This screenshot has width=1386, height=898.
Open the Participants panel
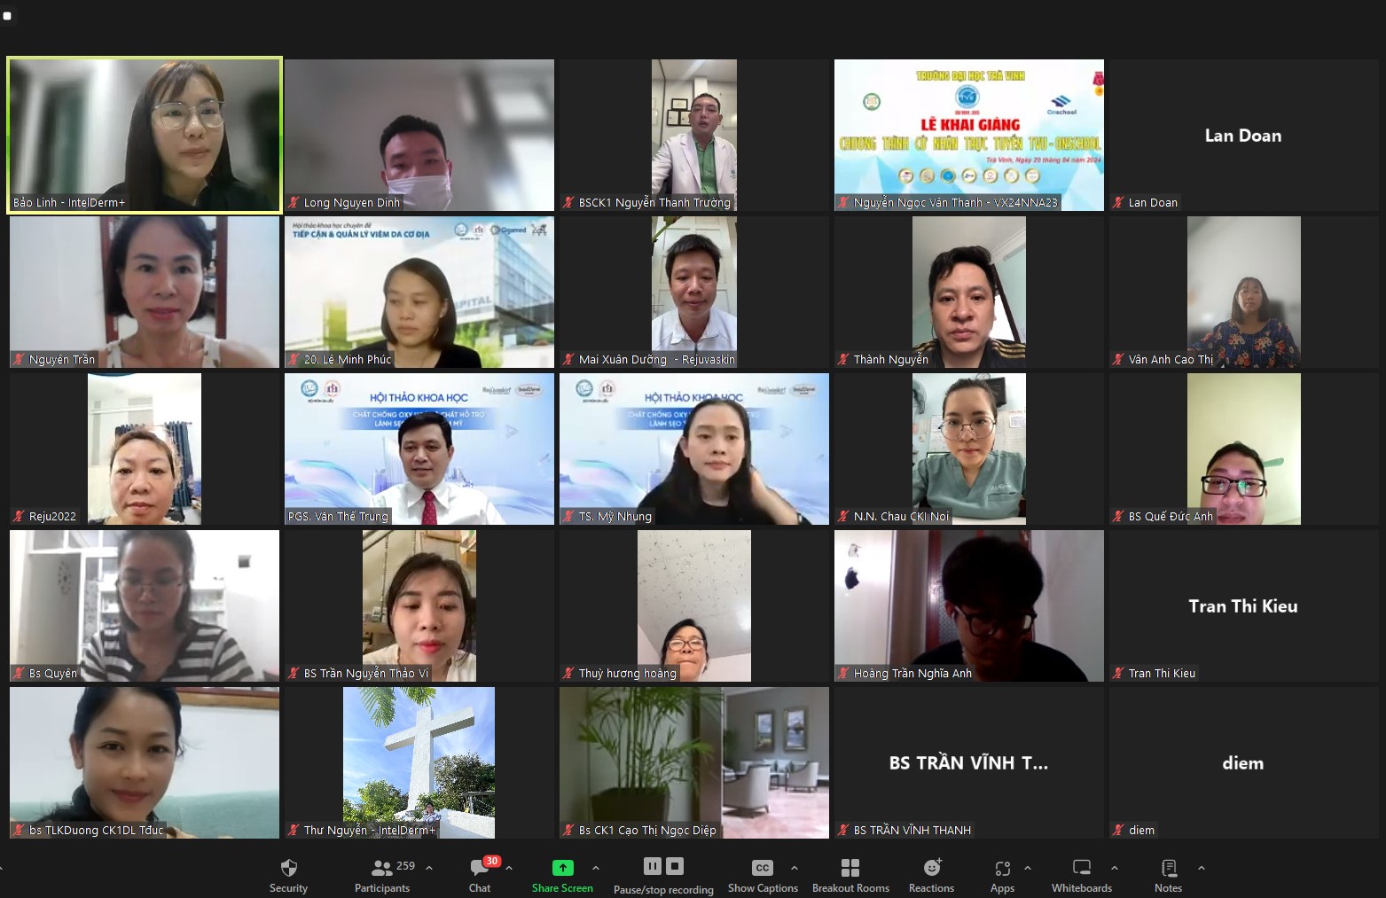pos(382,874)
